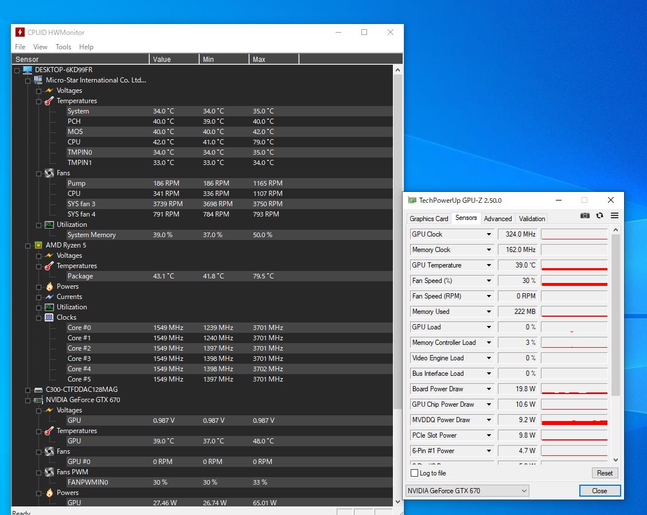Click the thermometer icon under Micro-Star Temperatures
647x515 pixels.
[49, 101]
